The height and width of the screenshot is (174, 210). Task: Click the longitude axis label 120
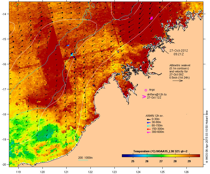point(43,172)
